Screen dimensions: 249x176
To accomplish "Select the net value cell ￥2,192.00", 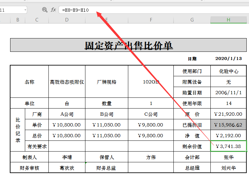I will click(228, 136).
